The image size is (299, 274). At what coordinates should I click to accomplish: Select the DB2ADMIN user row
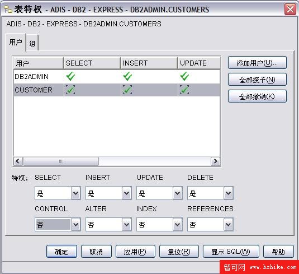[x=117, y=76]
